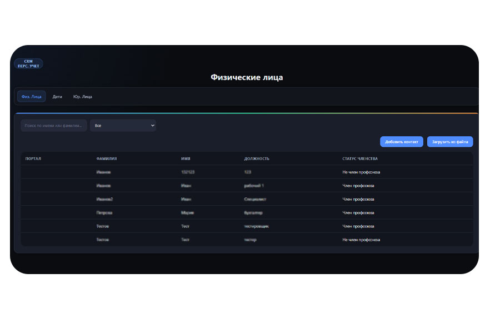Focus the search by name or surname field
500x313 pixels.
(x=53, y=126)
